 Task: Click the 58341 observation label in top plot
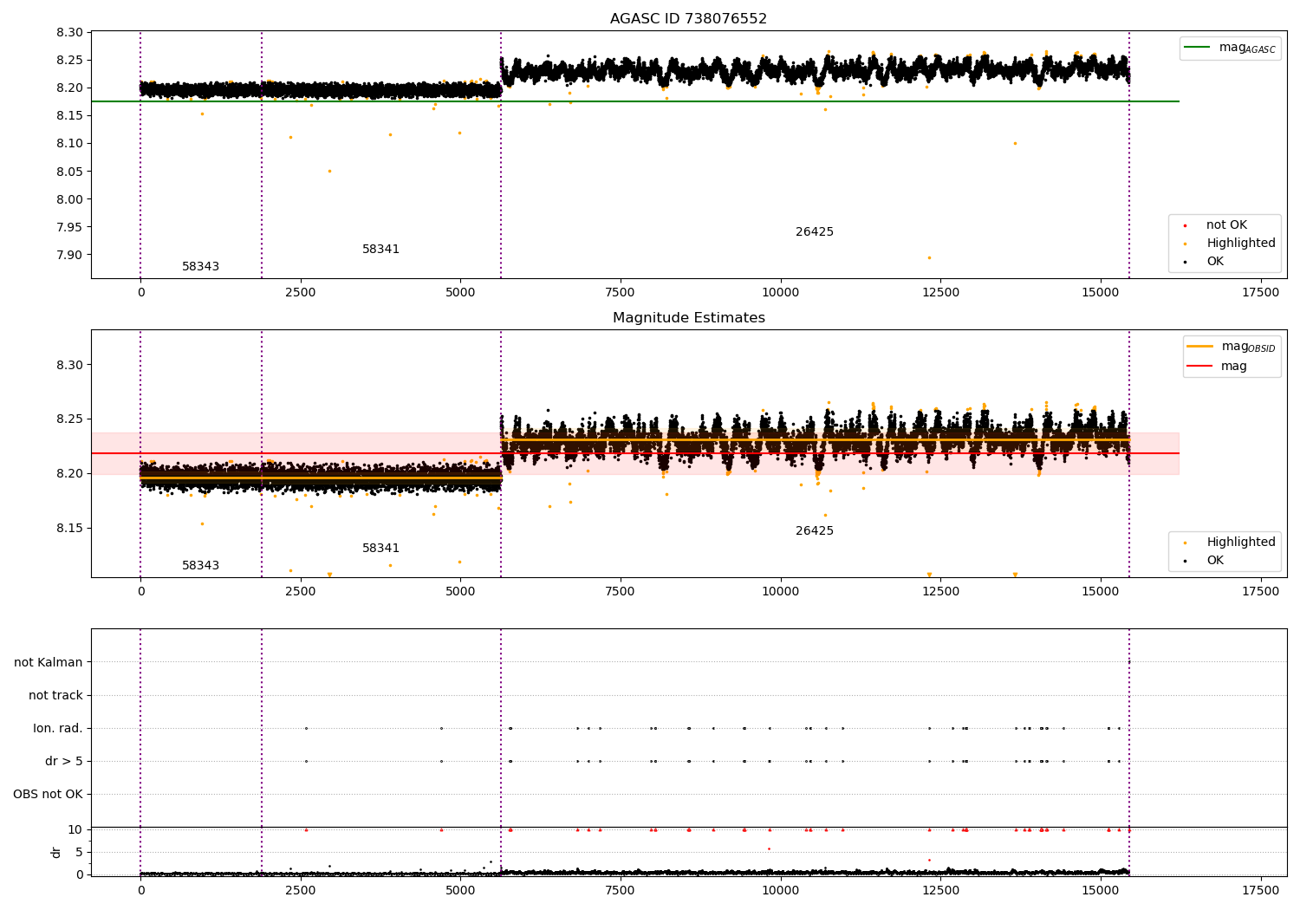click(380, 250)
